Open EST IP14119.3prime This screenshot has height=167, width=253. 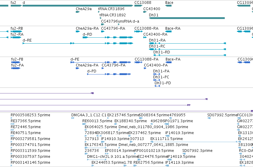click(x=180, y=163)
